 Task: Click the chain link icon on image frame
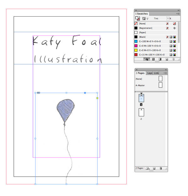coord(39,93)
